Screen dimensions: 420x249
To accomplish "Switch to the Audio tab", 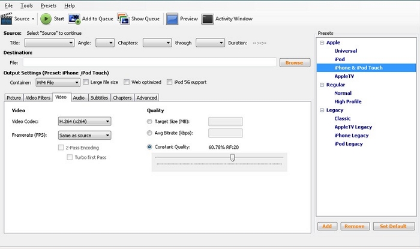I will [x=79, y=98].
